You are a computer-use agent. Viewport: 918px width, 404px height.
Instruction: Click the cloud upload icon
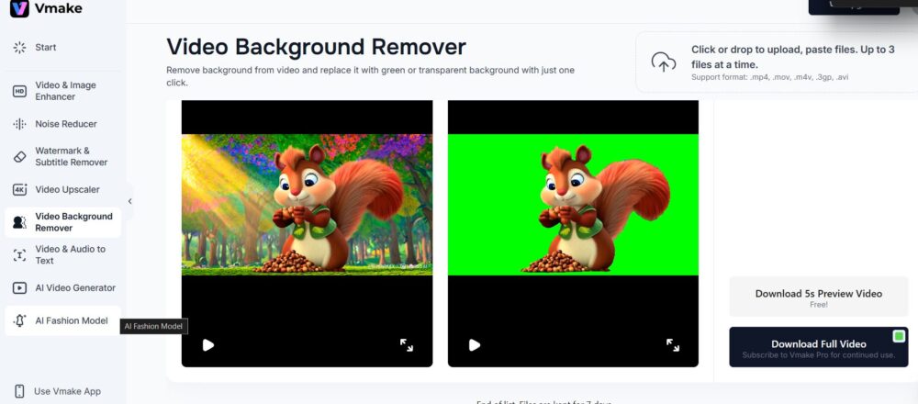664,62
